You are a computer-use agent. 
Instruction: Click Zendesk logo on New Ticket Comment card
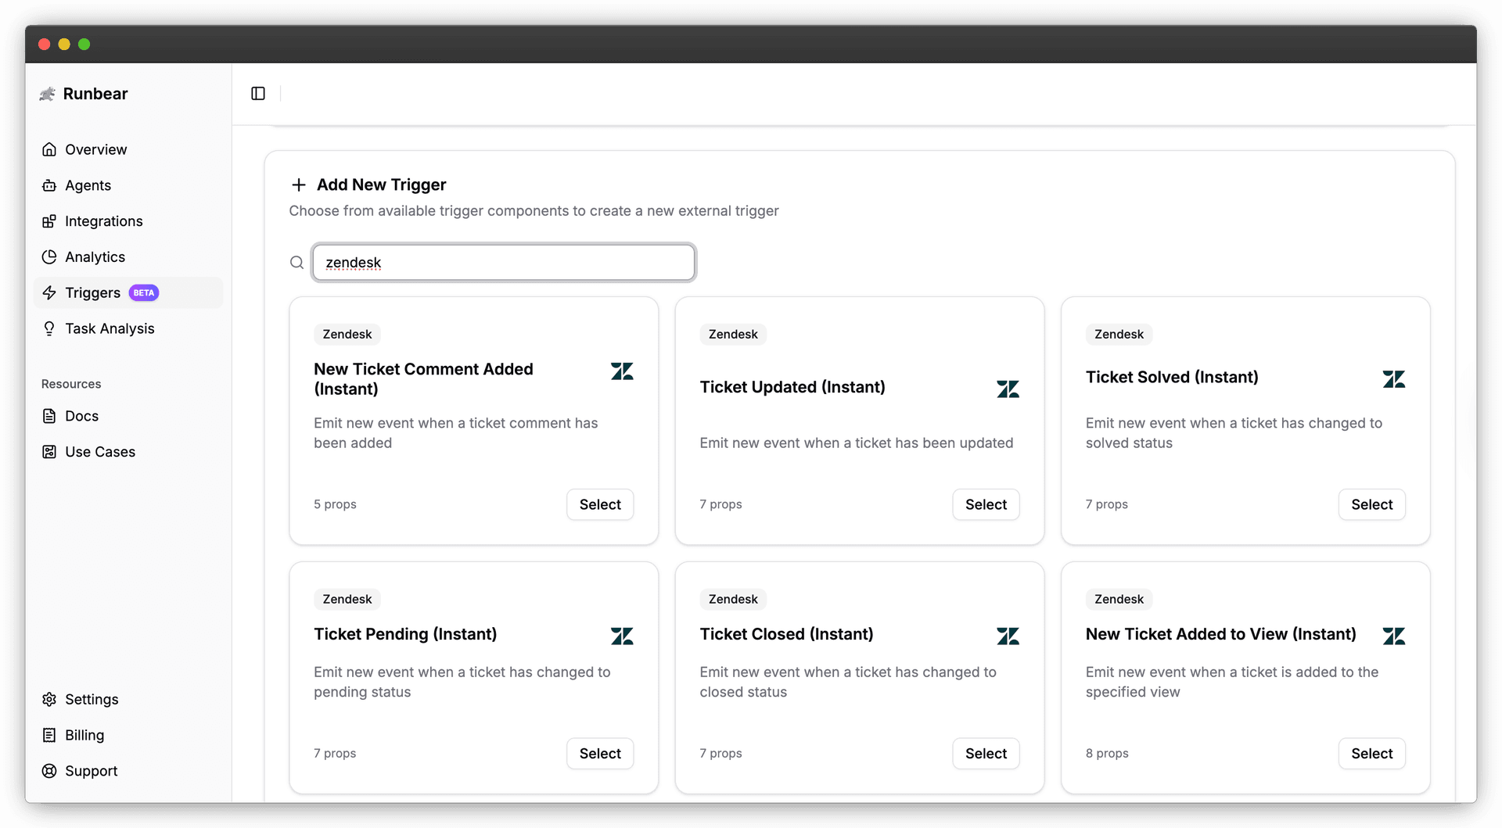[622, 371]
